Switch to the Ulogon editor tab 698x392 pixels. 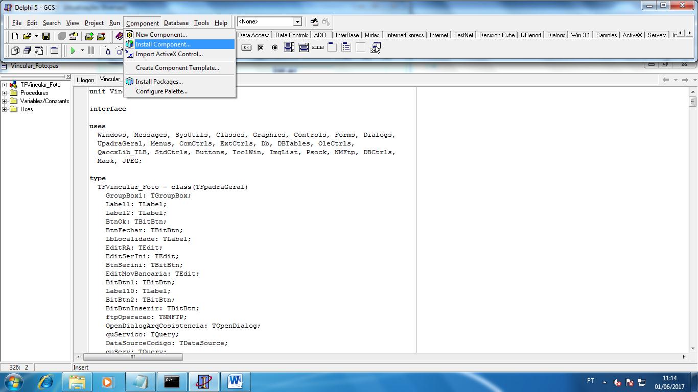(x=85, y=80)
